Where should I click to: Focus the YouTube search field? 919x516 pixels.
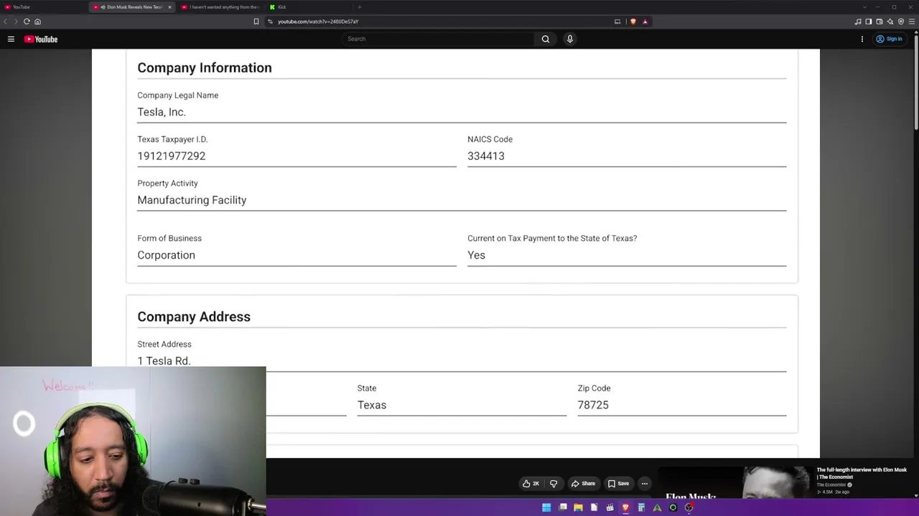438,39
